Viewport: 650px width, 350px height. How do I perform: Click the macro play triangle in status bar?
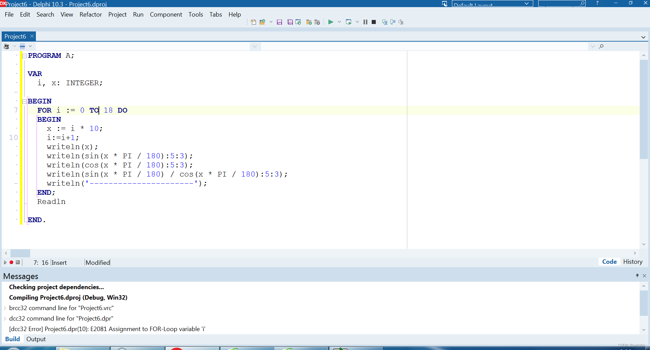(5, 262)
